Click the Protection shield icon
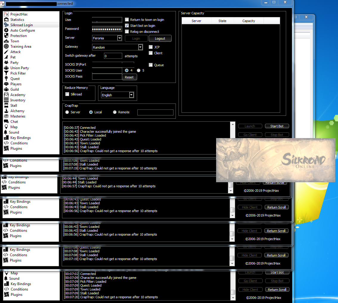The height and width of the screenshot is (303, 338). coord(6,36)
